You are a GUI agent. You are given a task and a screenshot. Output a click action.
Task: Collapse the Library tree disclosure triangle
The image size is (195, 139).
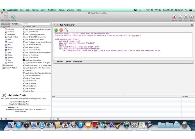click(x=1, y=27)
